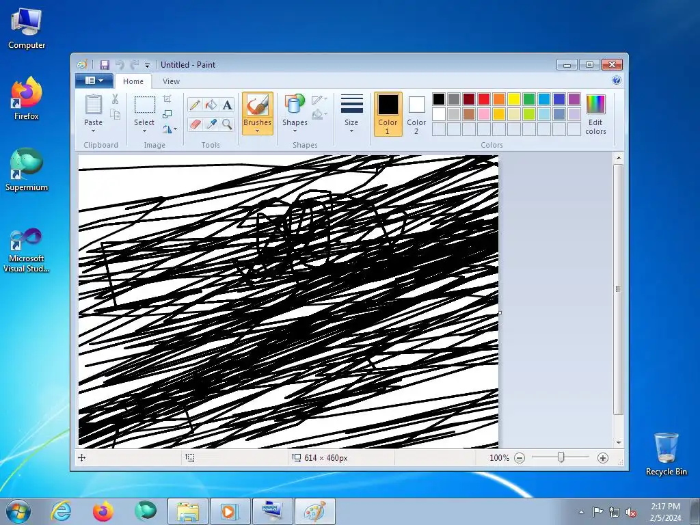Select the Pencil tool
Screen dimensions: 700x525
pyautogui.click(x=194, y=105)
